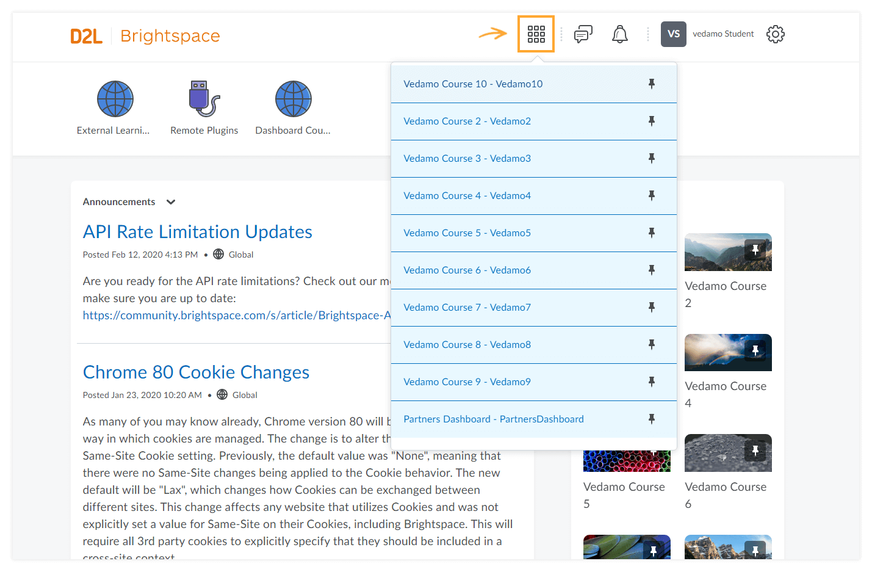
Task: Select Vedamo Course 5 - Vedamo5
Action: point(467,233)
